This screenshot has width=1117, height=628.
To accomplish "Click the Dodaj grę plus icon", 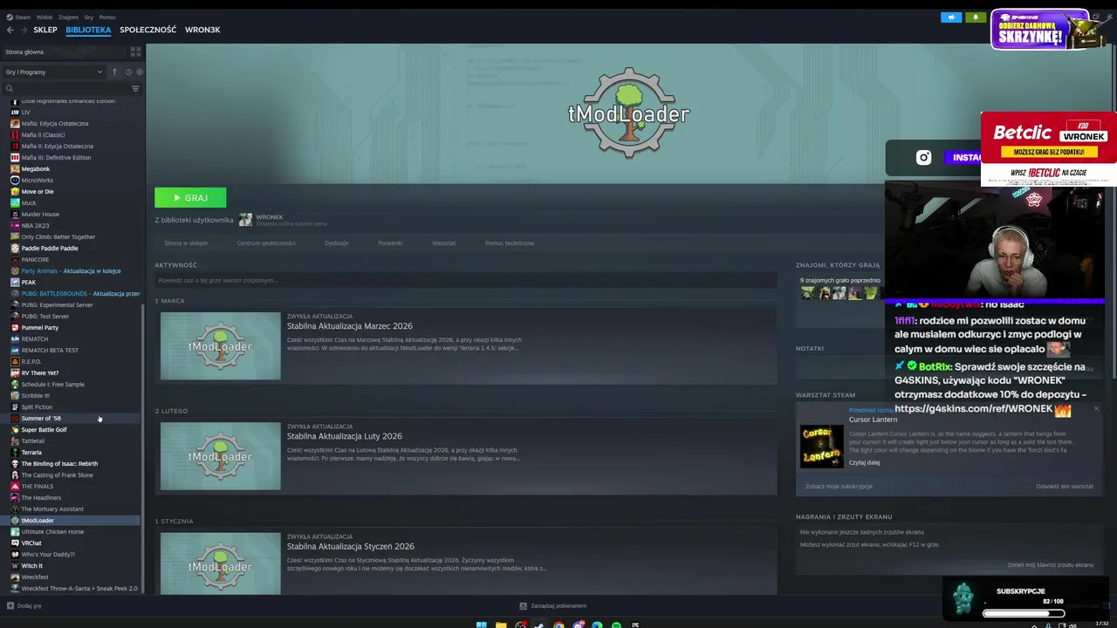I will [x=10, y=605].
